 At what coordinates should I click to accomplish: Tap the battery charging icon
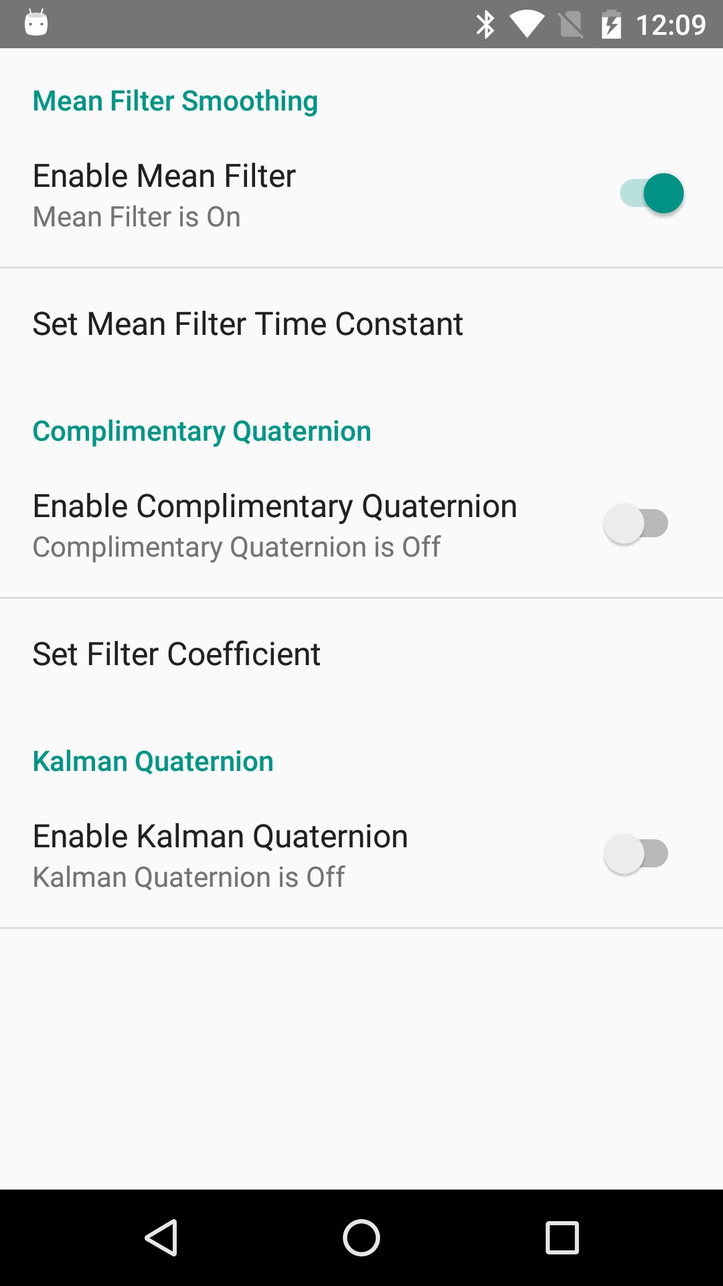(611, 25)
